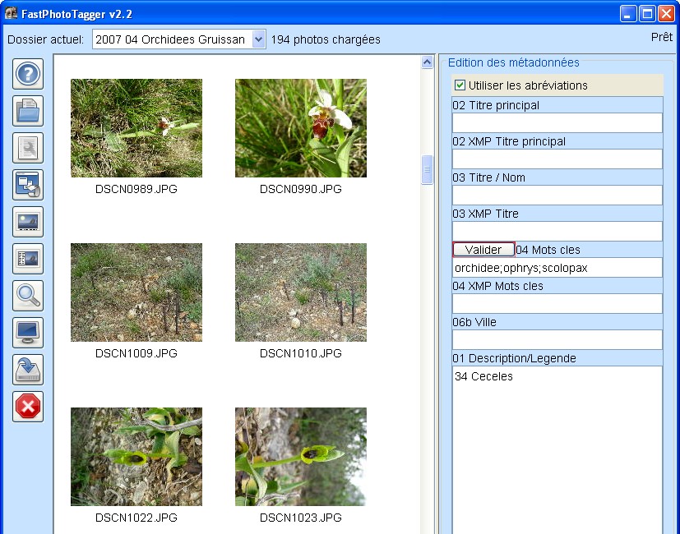The image size is (680, 534).
Task: Open the settings wrench document icon
Action: 28,148
